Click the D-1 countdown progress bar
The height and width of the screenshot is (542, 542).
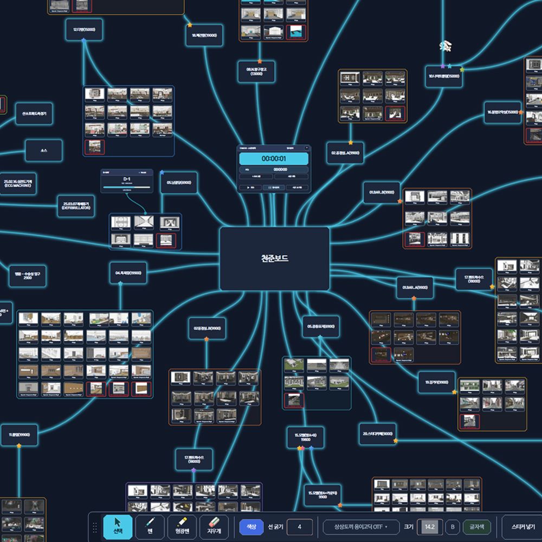click(x=126, y=187)
